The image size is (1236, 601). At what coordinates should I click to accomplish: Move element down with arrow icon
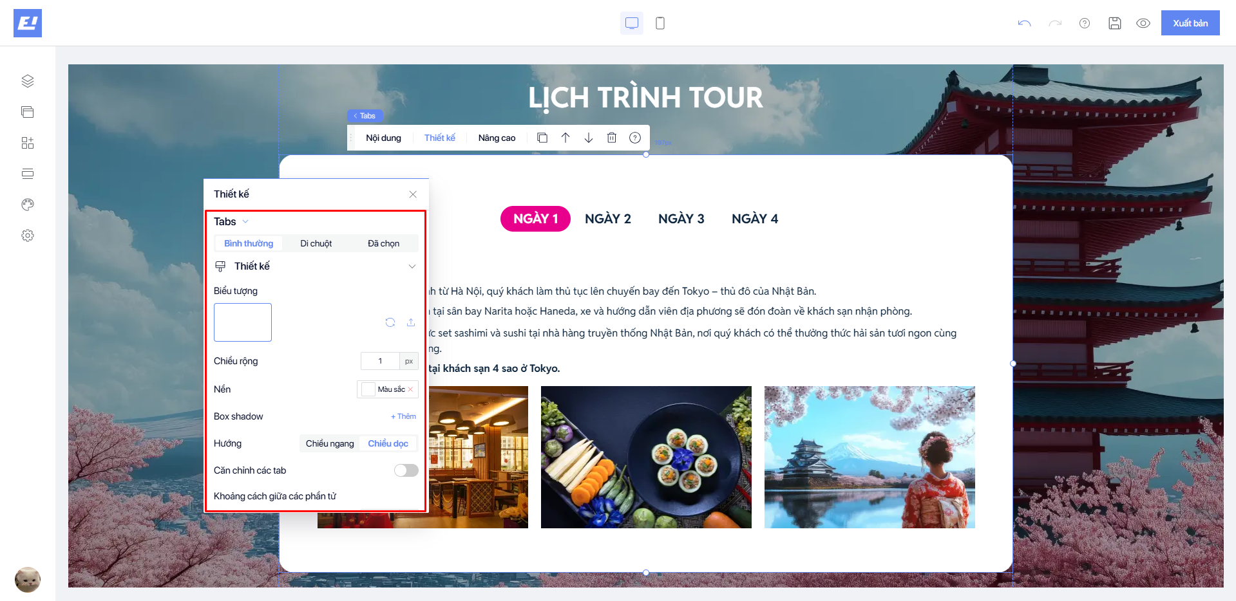click(589, 138)
